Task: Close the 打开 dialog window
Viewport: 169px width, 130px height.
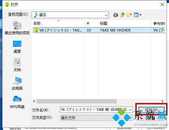Action: 162,4
